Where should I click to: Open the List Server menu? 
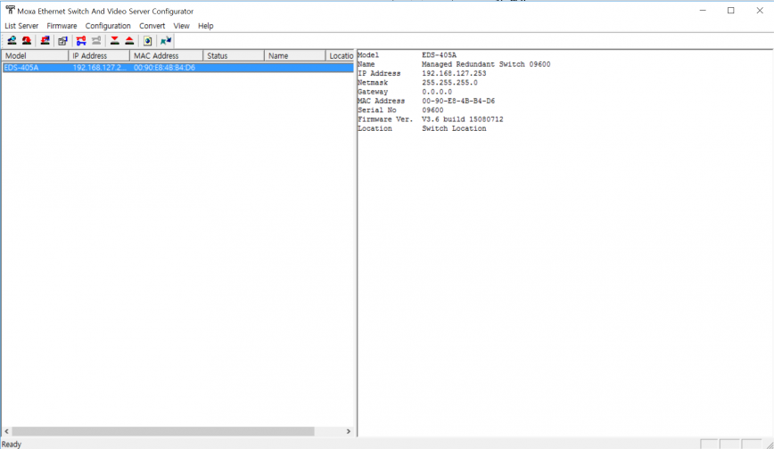21,26
